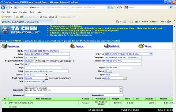Open the Favorites menu
The height and width of the screenshot is (112, 176).
pyautogui.click(x=23, y=12)
